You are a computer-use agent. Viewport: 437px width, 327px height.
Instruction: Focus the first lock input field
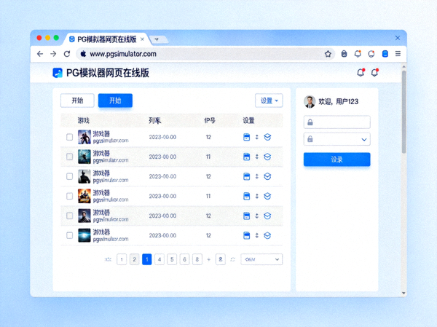click(x=337, y=122)
